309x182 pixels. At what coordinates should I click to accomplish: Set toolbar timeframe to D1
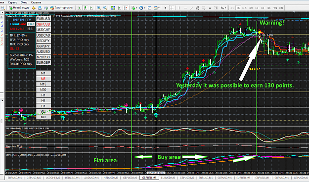coord(269,8)
